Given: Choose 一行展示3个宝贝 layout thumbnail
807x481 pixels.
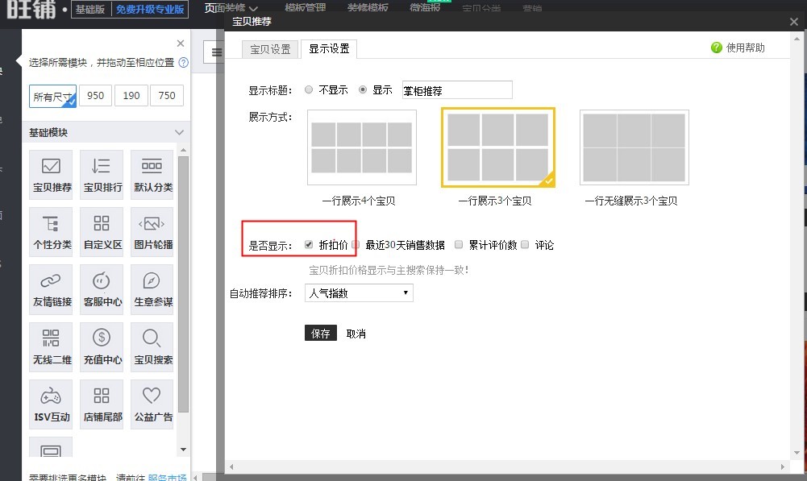Looking at the screenshot, I should click(497, 147).
